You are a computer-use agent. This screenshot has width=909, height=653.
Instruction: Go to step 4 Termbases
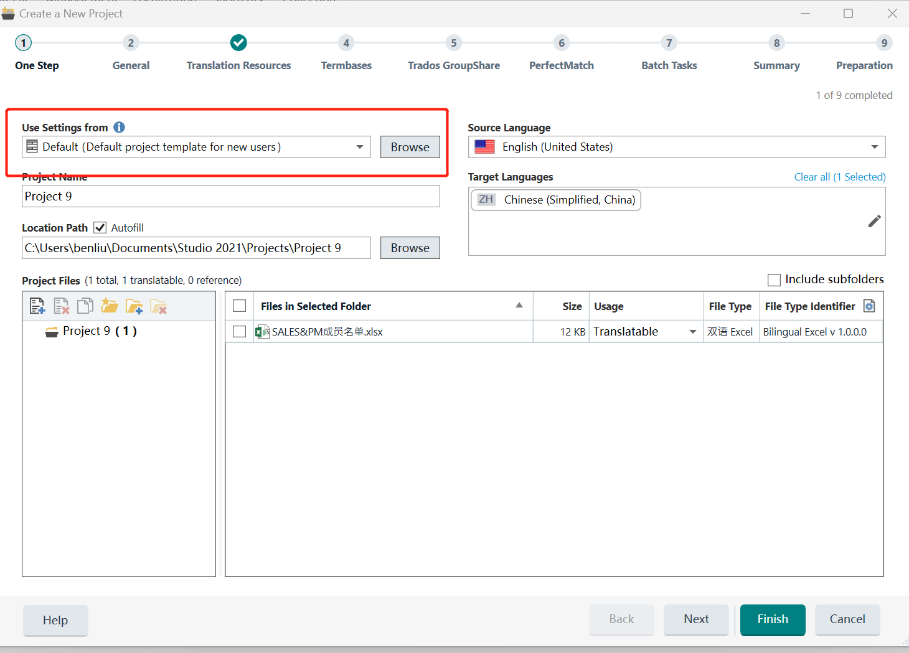tap(346, 43)
